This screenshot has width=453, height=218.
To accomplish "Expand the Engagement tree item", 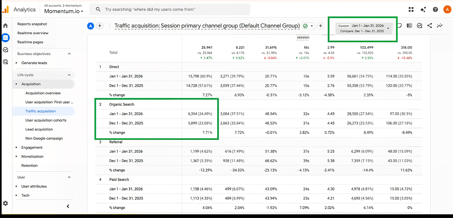I will point(16,147).
